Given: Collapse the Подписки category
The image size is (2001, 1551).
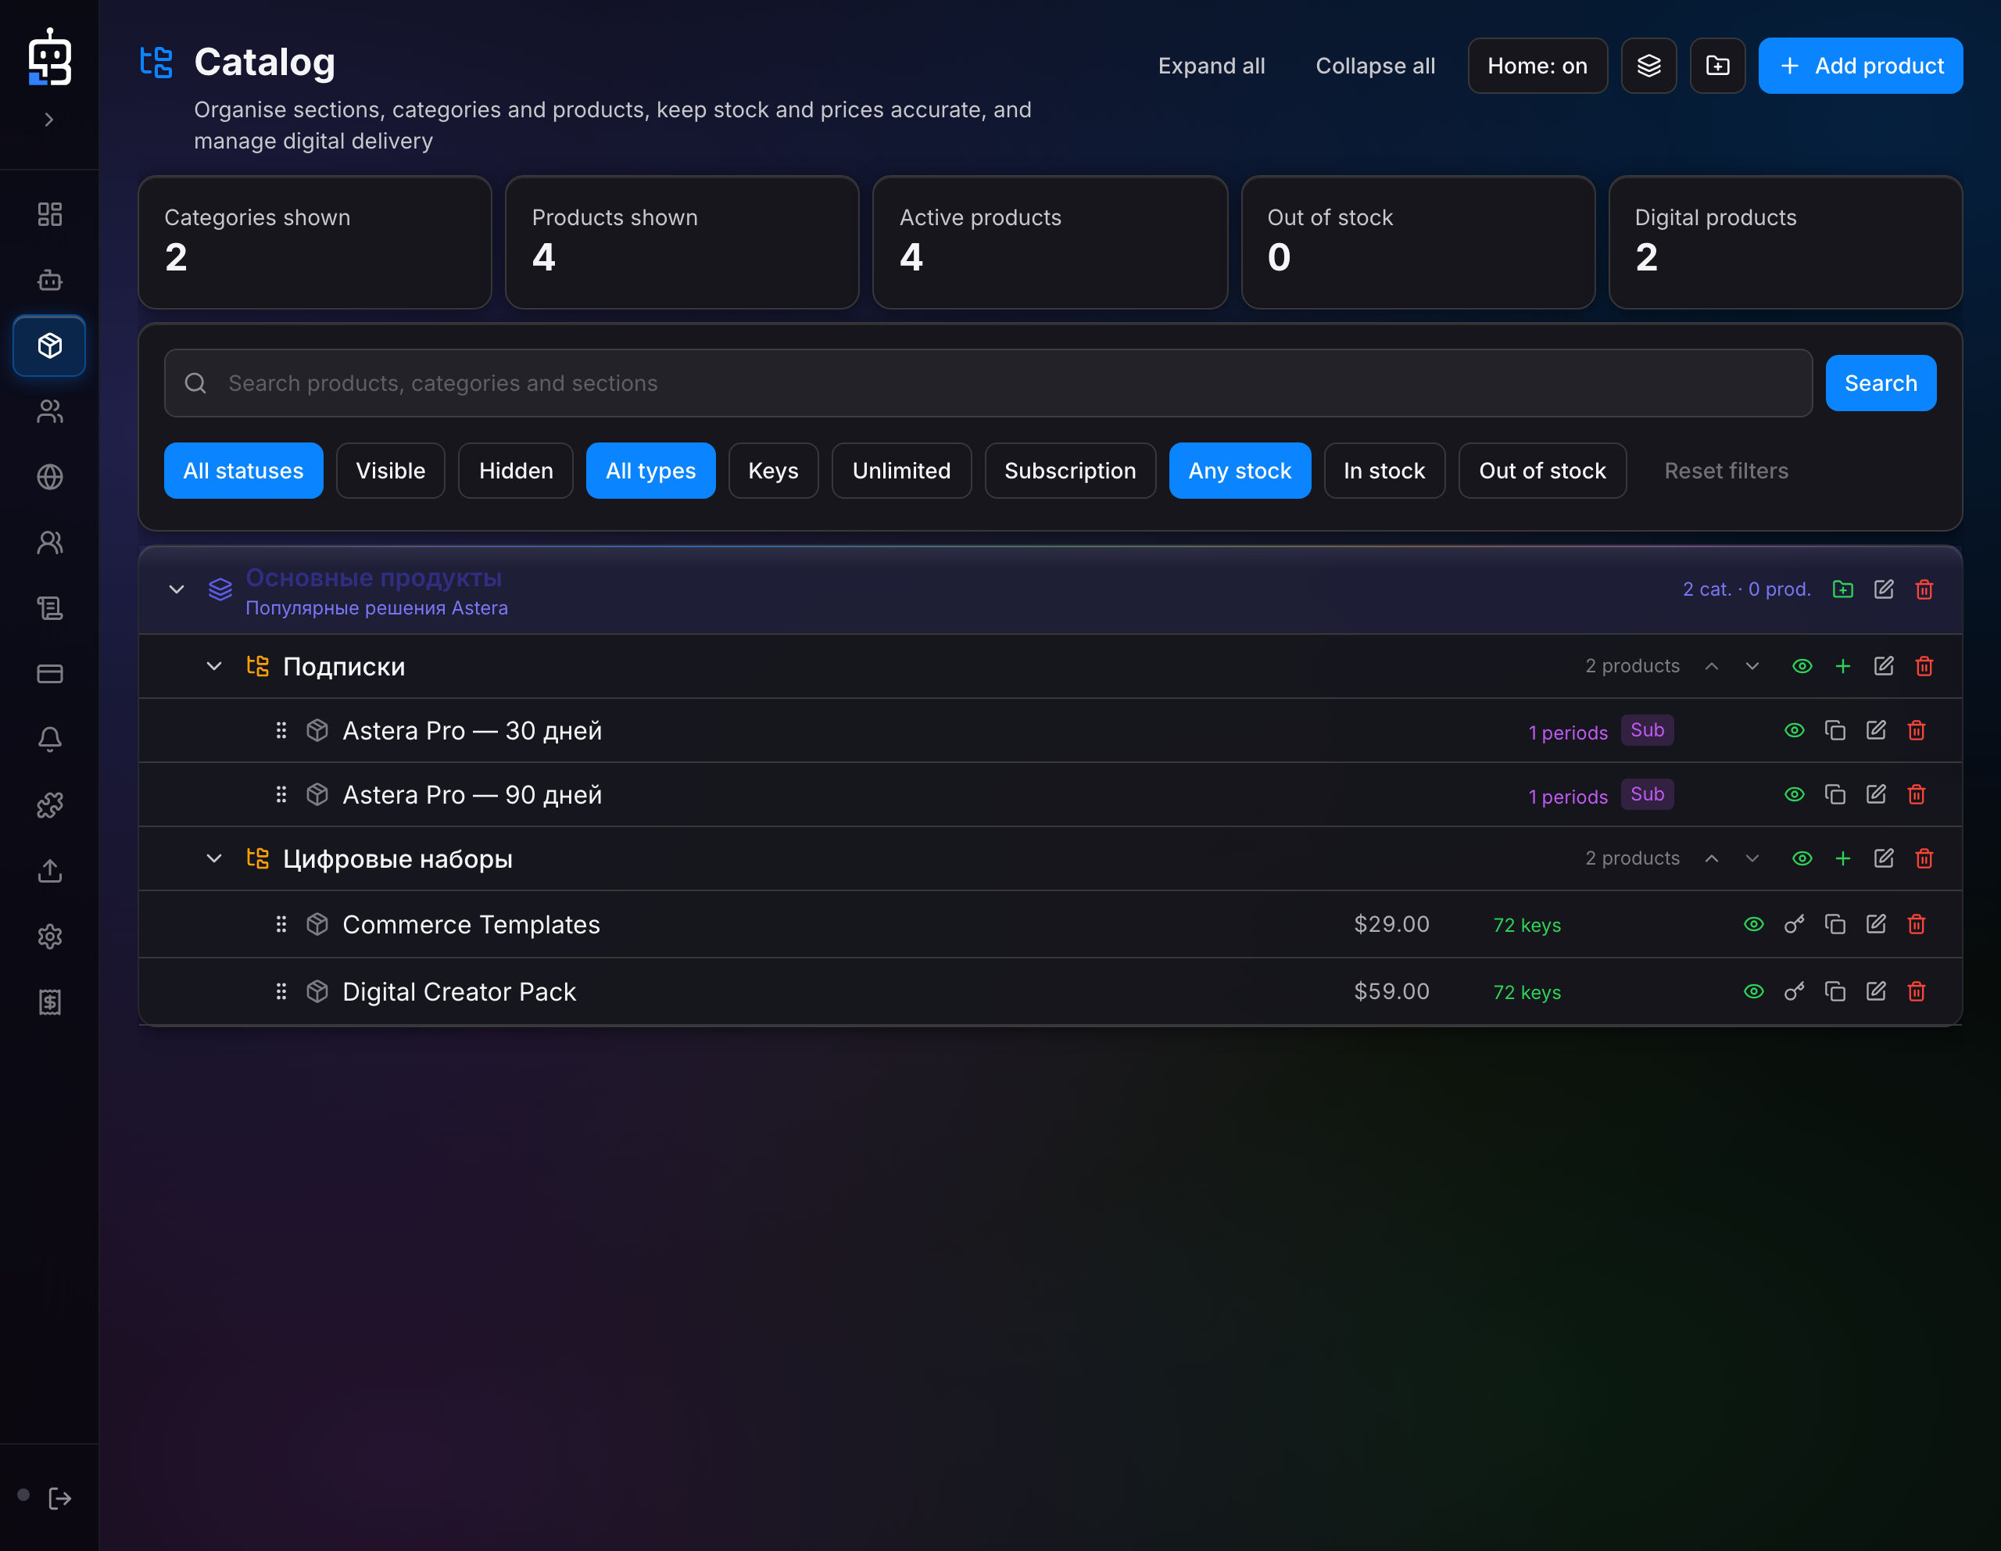Looking at the screenshot, I should click(x=213, y=666).
